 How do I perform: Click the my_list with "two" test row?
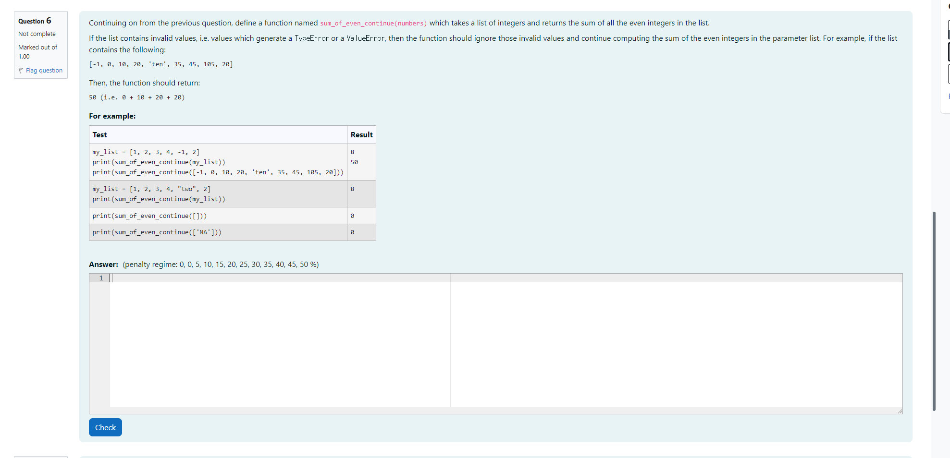pyautogui.click(x=218, y=193)
